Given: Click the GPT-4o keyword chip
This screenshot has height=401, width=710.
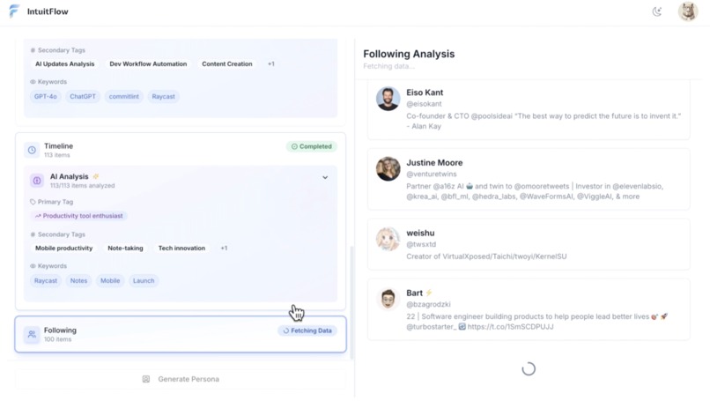Looking at the screenshot, I should 46,97.
